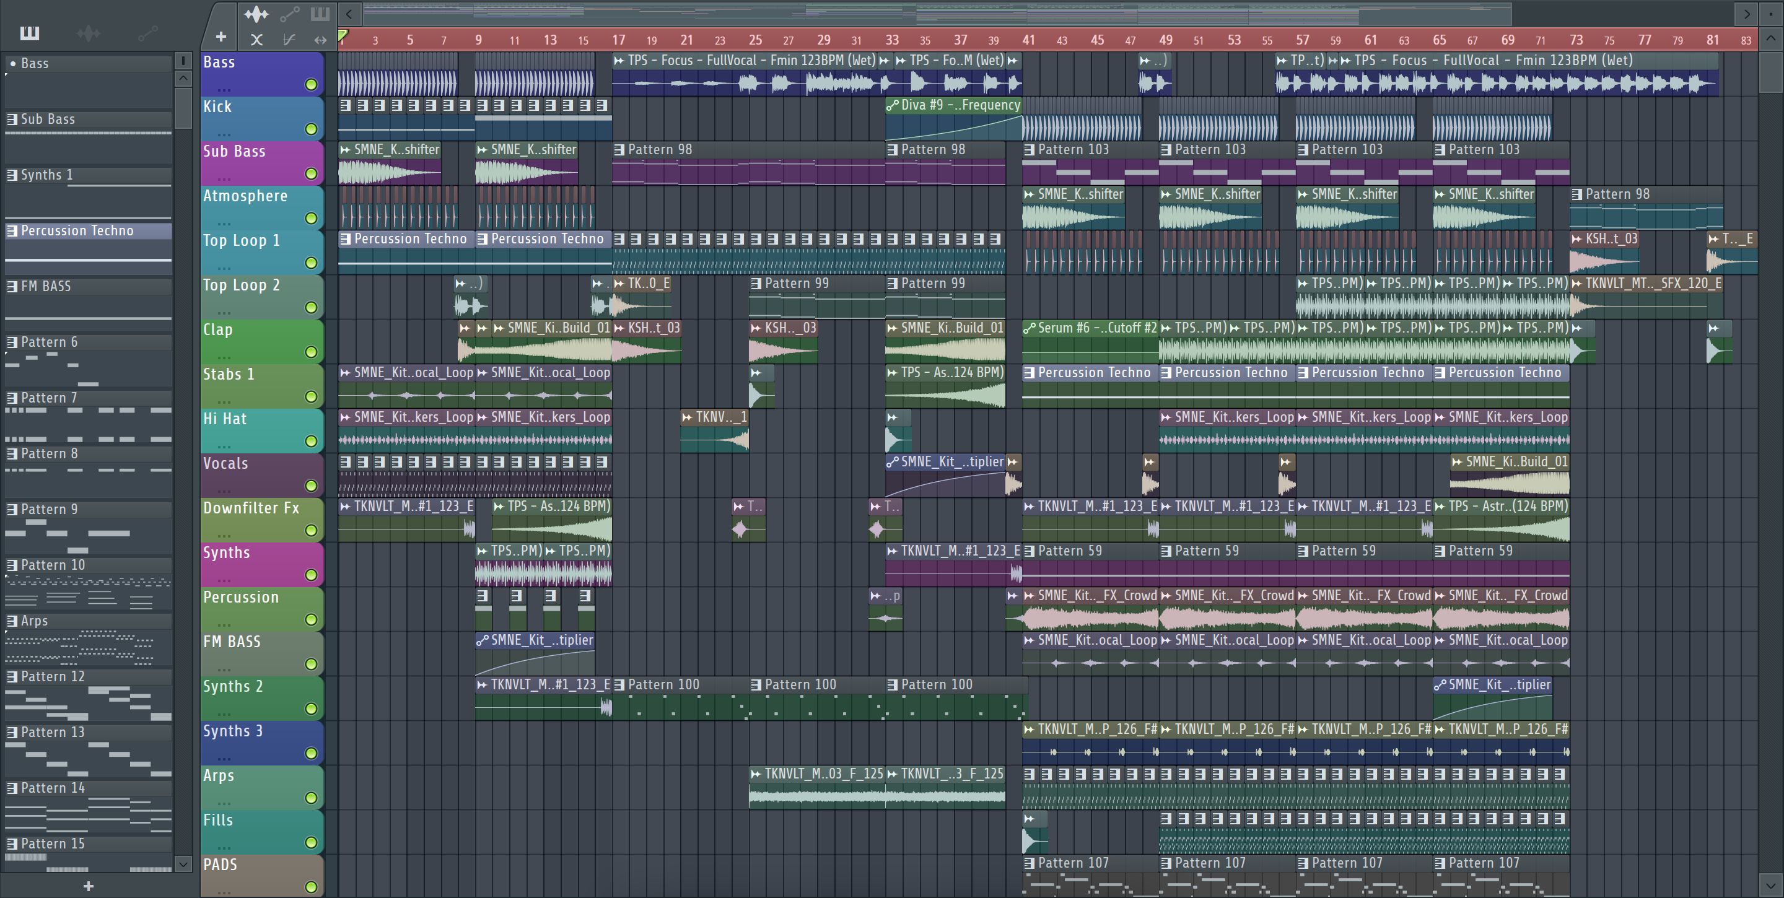Click the horizontal overview scrollbar thumb
The image size is (1784, 898).
click(937, 13)
